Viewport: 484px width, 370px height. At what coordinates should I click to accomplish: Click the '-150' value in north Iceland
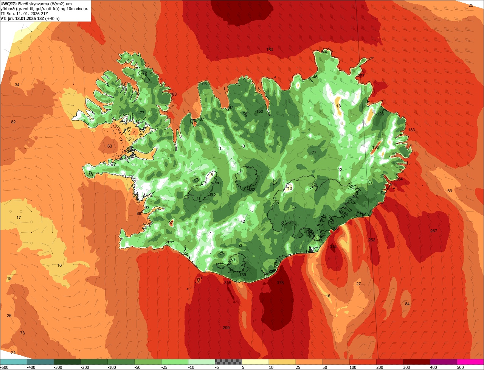(x=259, y=112)
